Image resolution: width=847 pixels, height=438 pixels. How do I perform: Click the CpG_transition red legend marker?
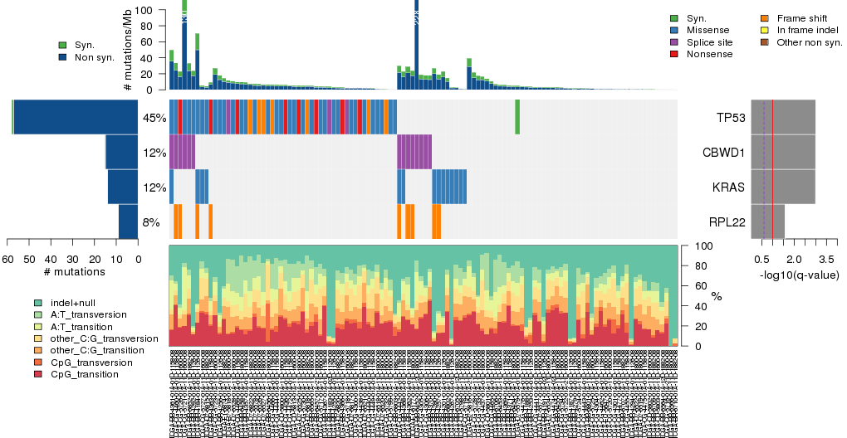point(38,374)
